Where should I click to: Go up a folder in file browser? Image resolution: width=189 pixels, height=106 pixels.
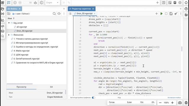point(9,14)
